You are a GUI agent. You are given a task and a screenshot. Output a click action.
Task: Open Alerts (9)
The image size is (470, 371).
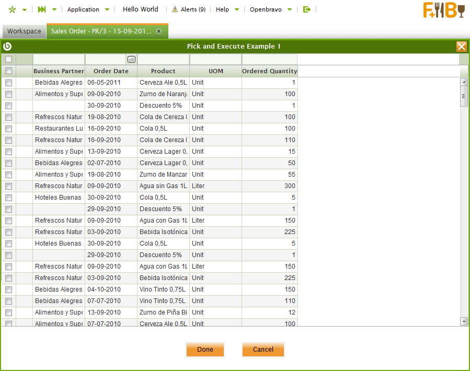pyautogui.click(x=193, y=9)
